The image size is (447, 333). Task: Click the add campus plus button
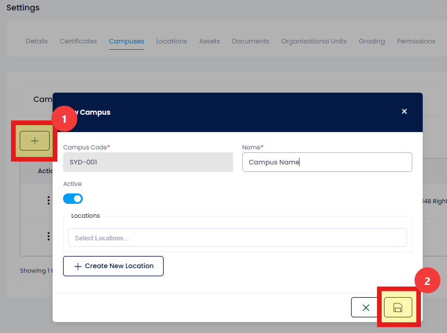coord(35,141)
